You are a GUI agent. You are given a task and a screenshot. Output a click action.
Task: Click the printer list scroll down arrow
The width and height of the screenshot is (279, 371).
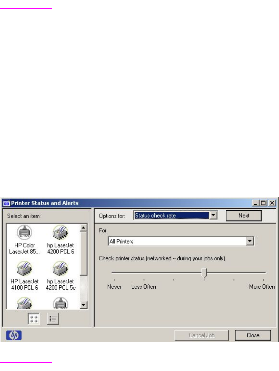83,305
